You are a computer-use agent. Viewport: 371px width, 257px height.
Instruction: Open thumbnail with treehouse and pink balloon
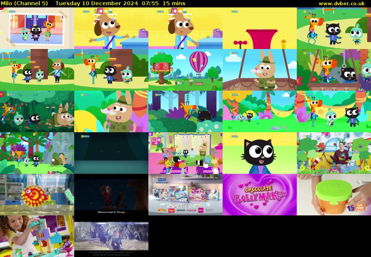(x=185, y=70)
